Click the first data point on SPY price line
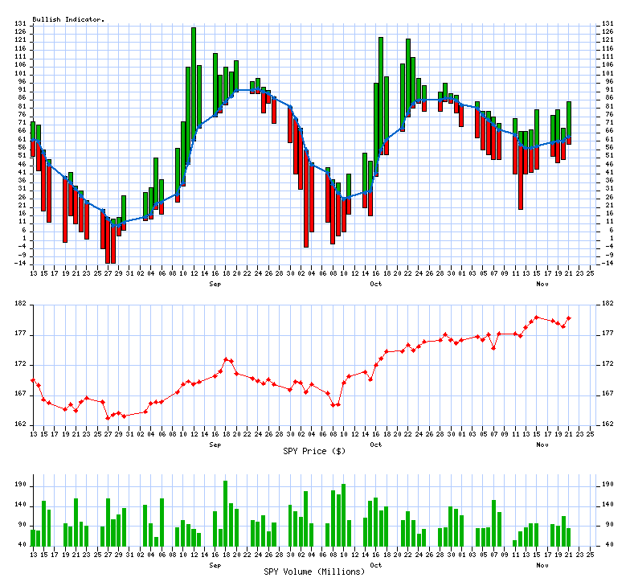 coord(33,380)
